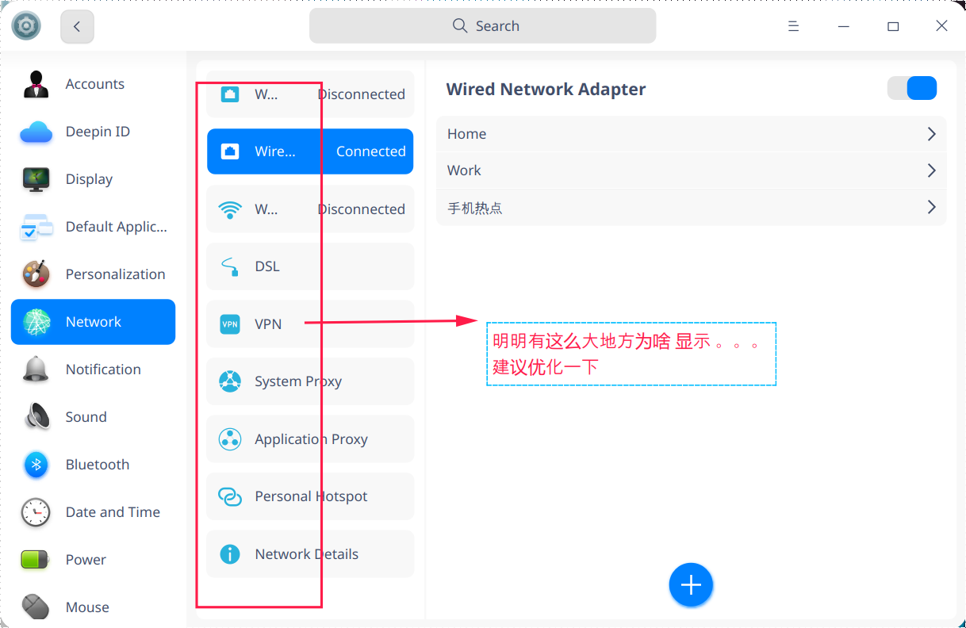This screenshot has height=628, width=966.
Task: Click the Date and Time label
Action: pyautogui.click(x=113, y=512)
